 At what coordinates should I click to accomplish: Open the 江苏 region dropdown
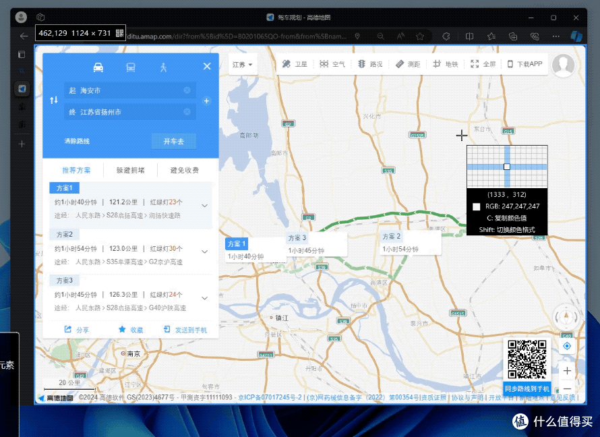click(243, 64)
